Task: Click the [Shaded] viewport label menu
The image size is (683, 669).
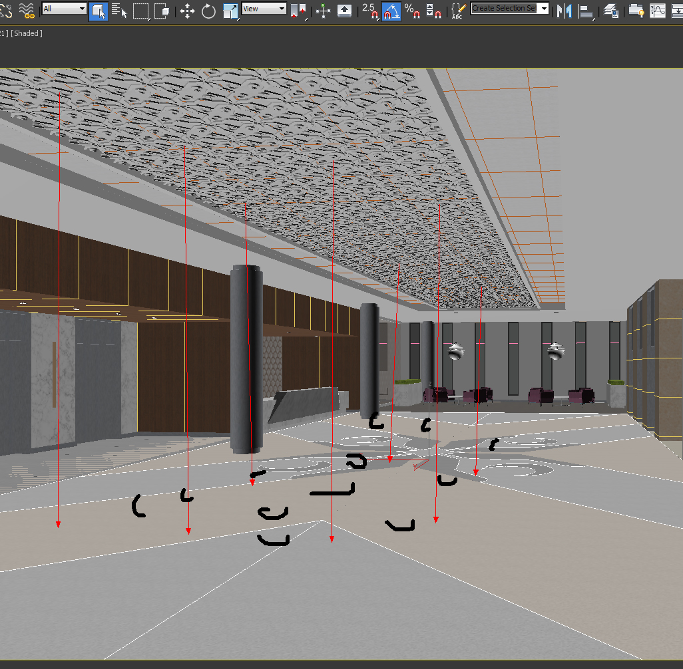Action: [x=27, y=33]
